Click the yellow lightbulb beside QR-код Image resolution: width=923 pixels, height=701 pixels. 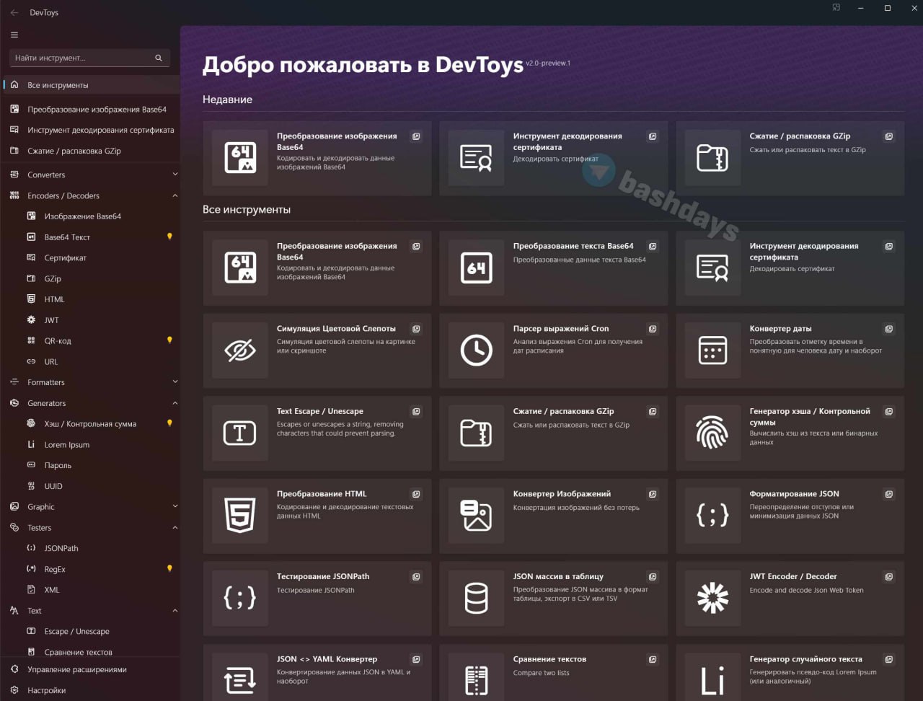(x=170, y=340)
